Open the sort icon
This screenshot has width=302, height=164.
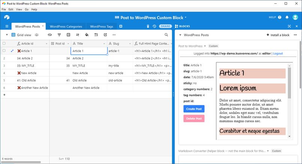[78, 35]
